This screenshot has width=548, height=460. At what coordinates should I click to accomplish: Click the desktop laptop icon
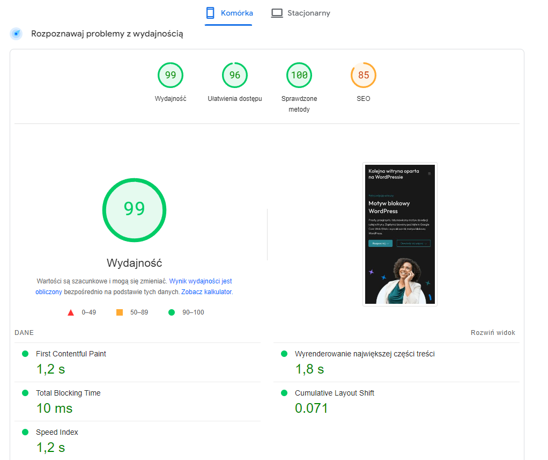coord(277,13)
